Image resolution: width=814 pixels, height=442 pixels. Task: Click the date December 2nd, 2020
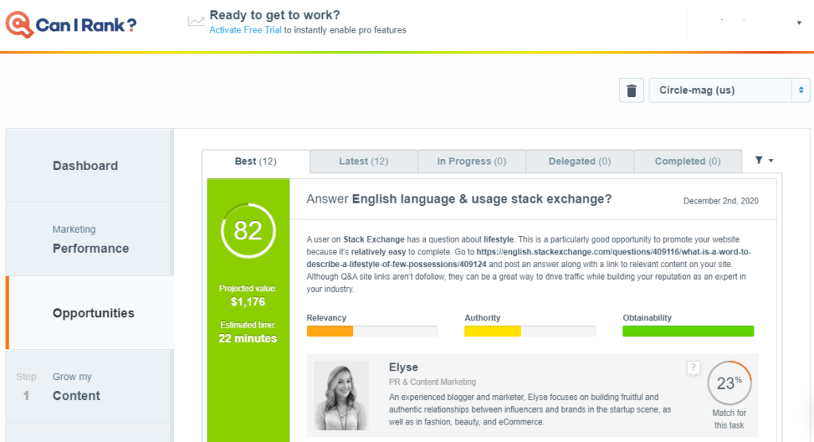pyautogui.click(x=720, y=201)
